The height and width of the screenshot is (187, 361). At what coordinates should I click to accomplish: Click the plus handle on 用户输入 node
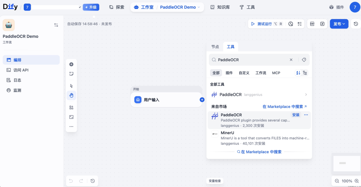[202, 100]
